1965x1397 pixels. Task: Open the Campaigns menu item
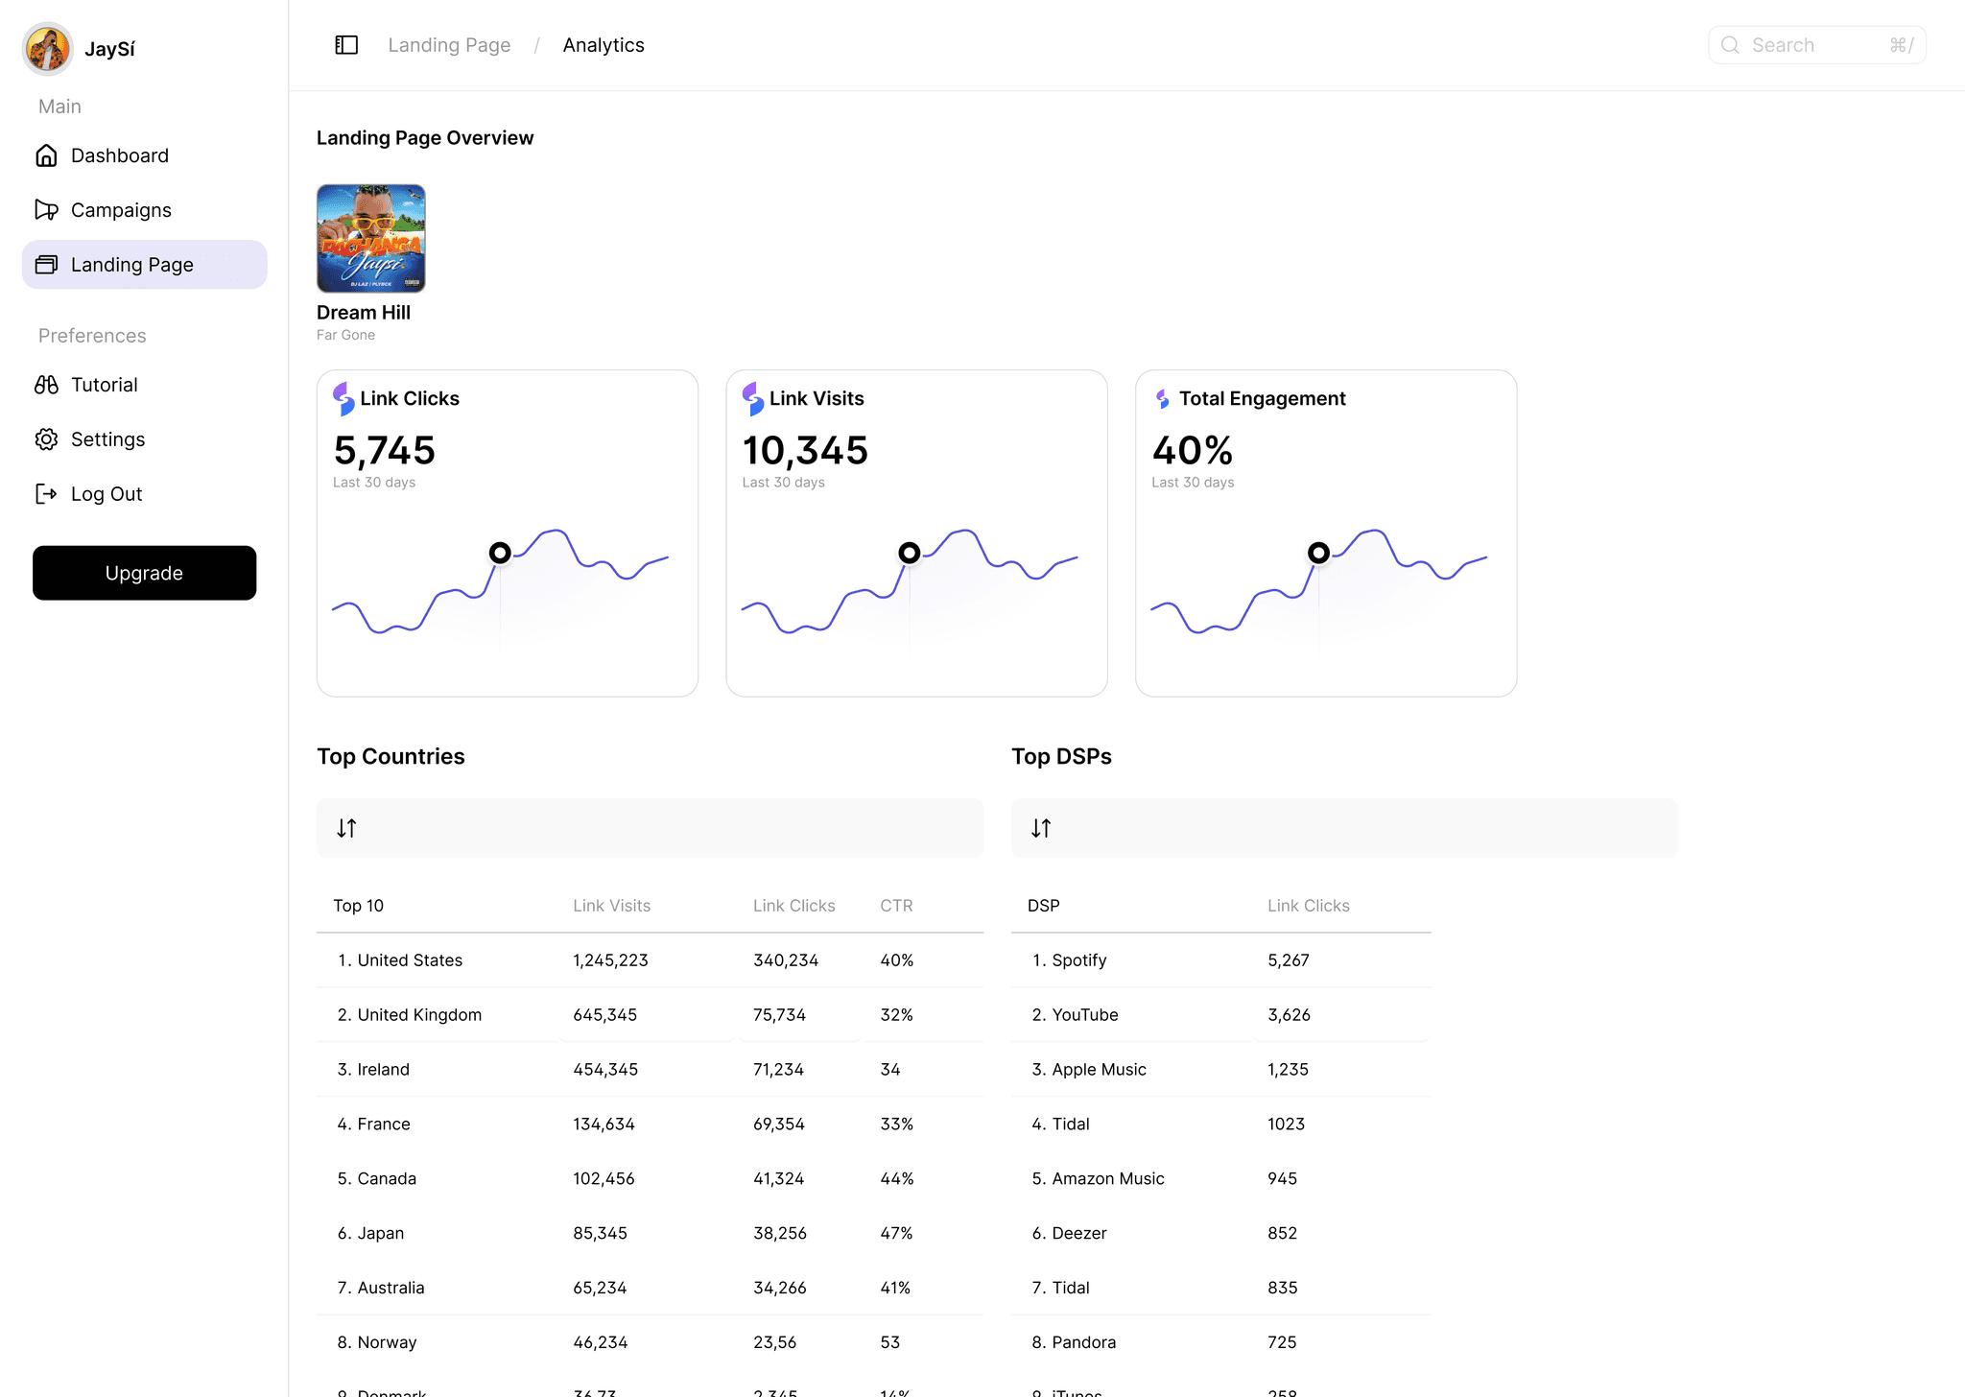[145, 210]
